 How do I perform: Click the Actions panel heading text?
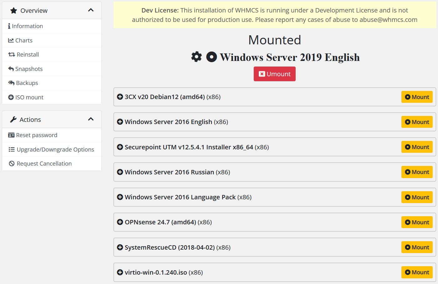[x=30, y=120]
